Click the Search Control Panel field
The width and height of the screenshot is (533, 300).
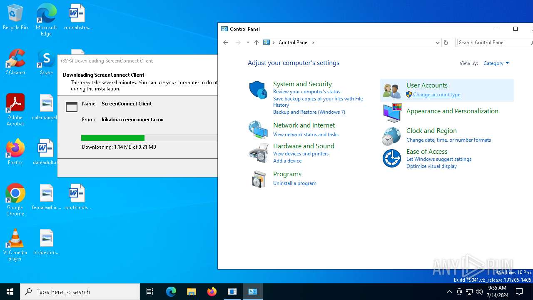[494, 42]
